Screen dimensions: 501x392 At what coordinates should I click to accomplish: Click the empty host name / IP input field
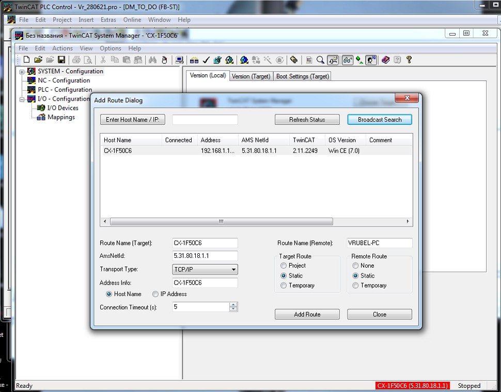[x=205, y=120]
